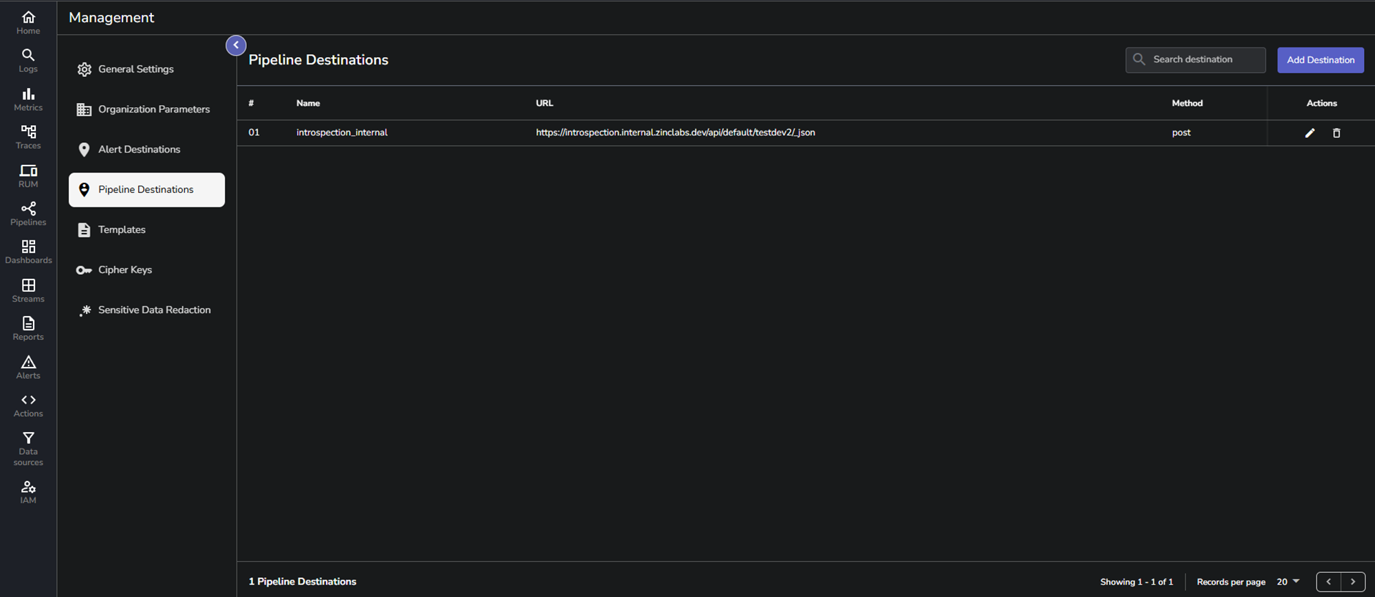Go to Alerts in the sidebar
The height and width of the screenshot is (597, 1375).
pyautogui.click(x=28, y=367)
